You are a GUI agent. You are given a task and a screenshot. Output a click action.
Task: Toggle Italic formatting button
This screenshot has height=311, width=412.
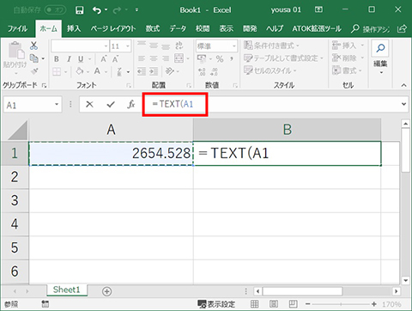[69, 59]
